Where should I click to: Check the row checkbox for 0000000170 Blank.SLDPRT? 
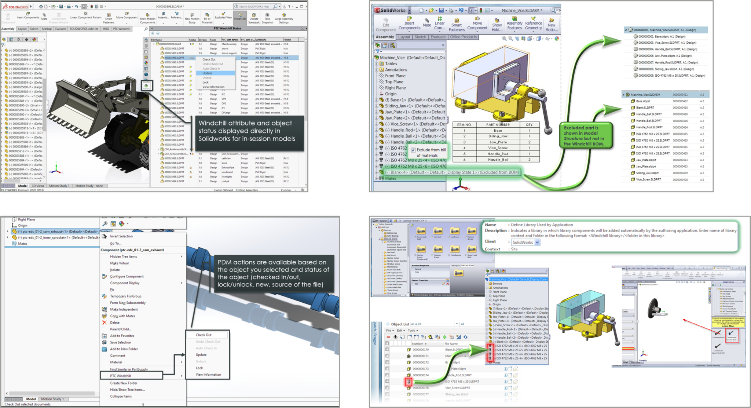click(x=387, y=350)
